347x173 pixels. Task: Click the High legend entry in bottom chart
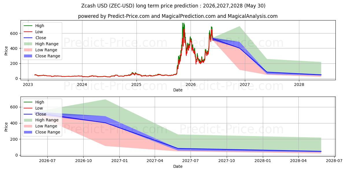click(x=40, y=102)
